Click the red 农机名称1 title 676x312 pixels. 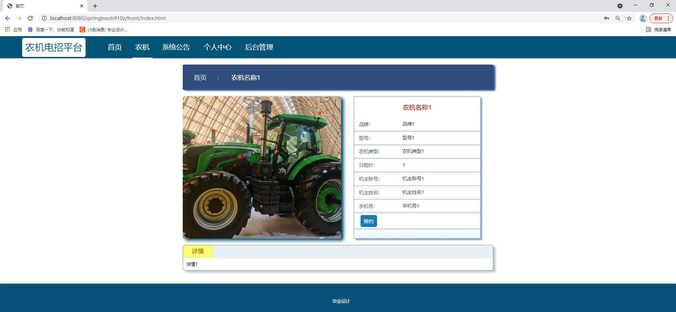tap(417, 108)
